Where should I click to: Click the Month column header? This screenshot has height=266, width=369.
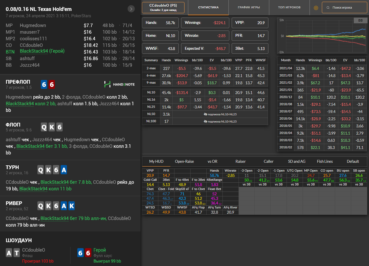(286, 60)
